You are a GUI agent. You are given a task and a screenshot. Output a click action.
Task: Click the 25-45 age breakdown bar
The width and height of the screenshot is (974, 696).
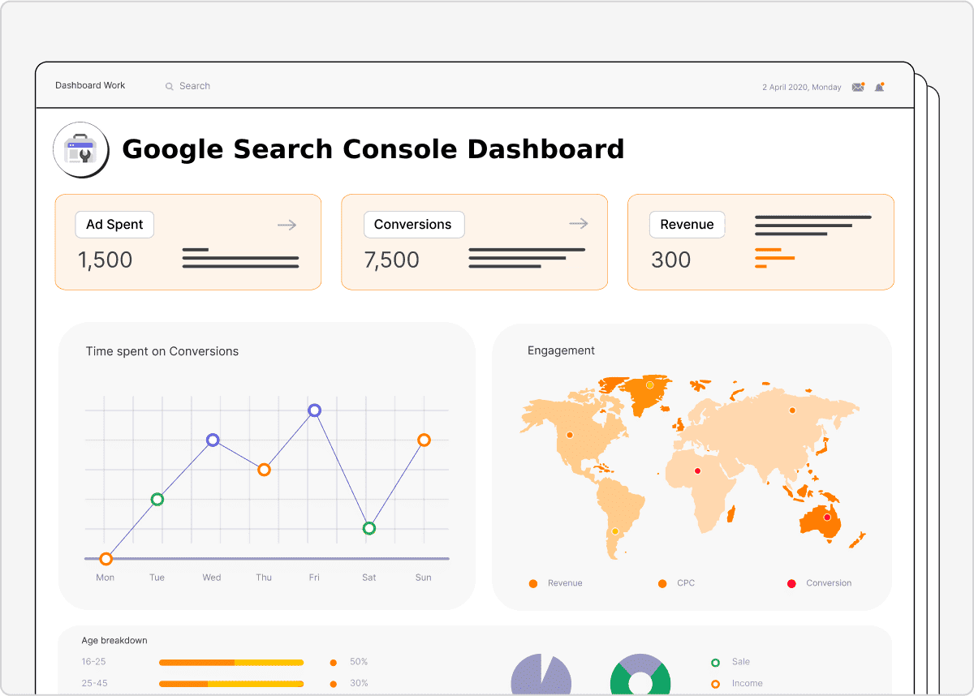point(231,685)
